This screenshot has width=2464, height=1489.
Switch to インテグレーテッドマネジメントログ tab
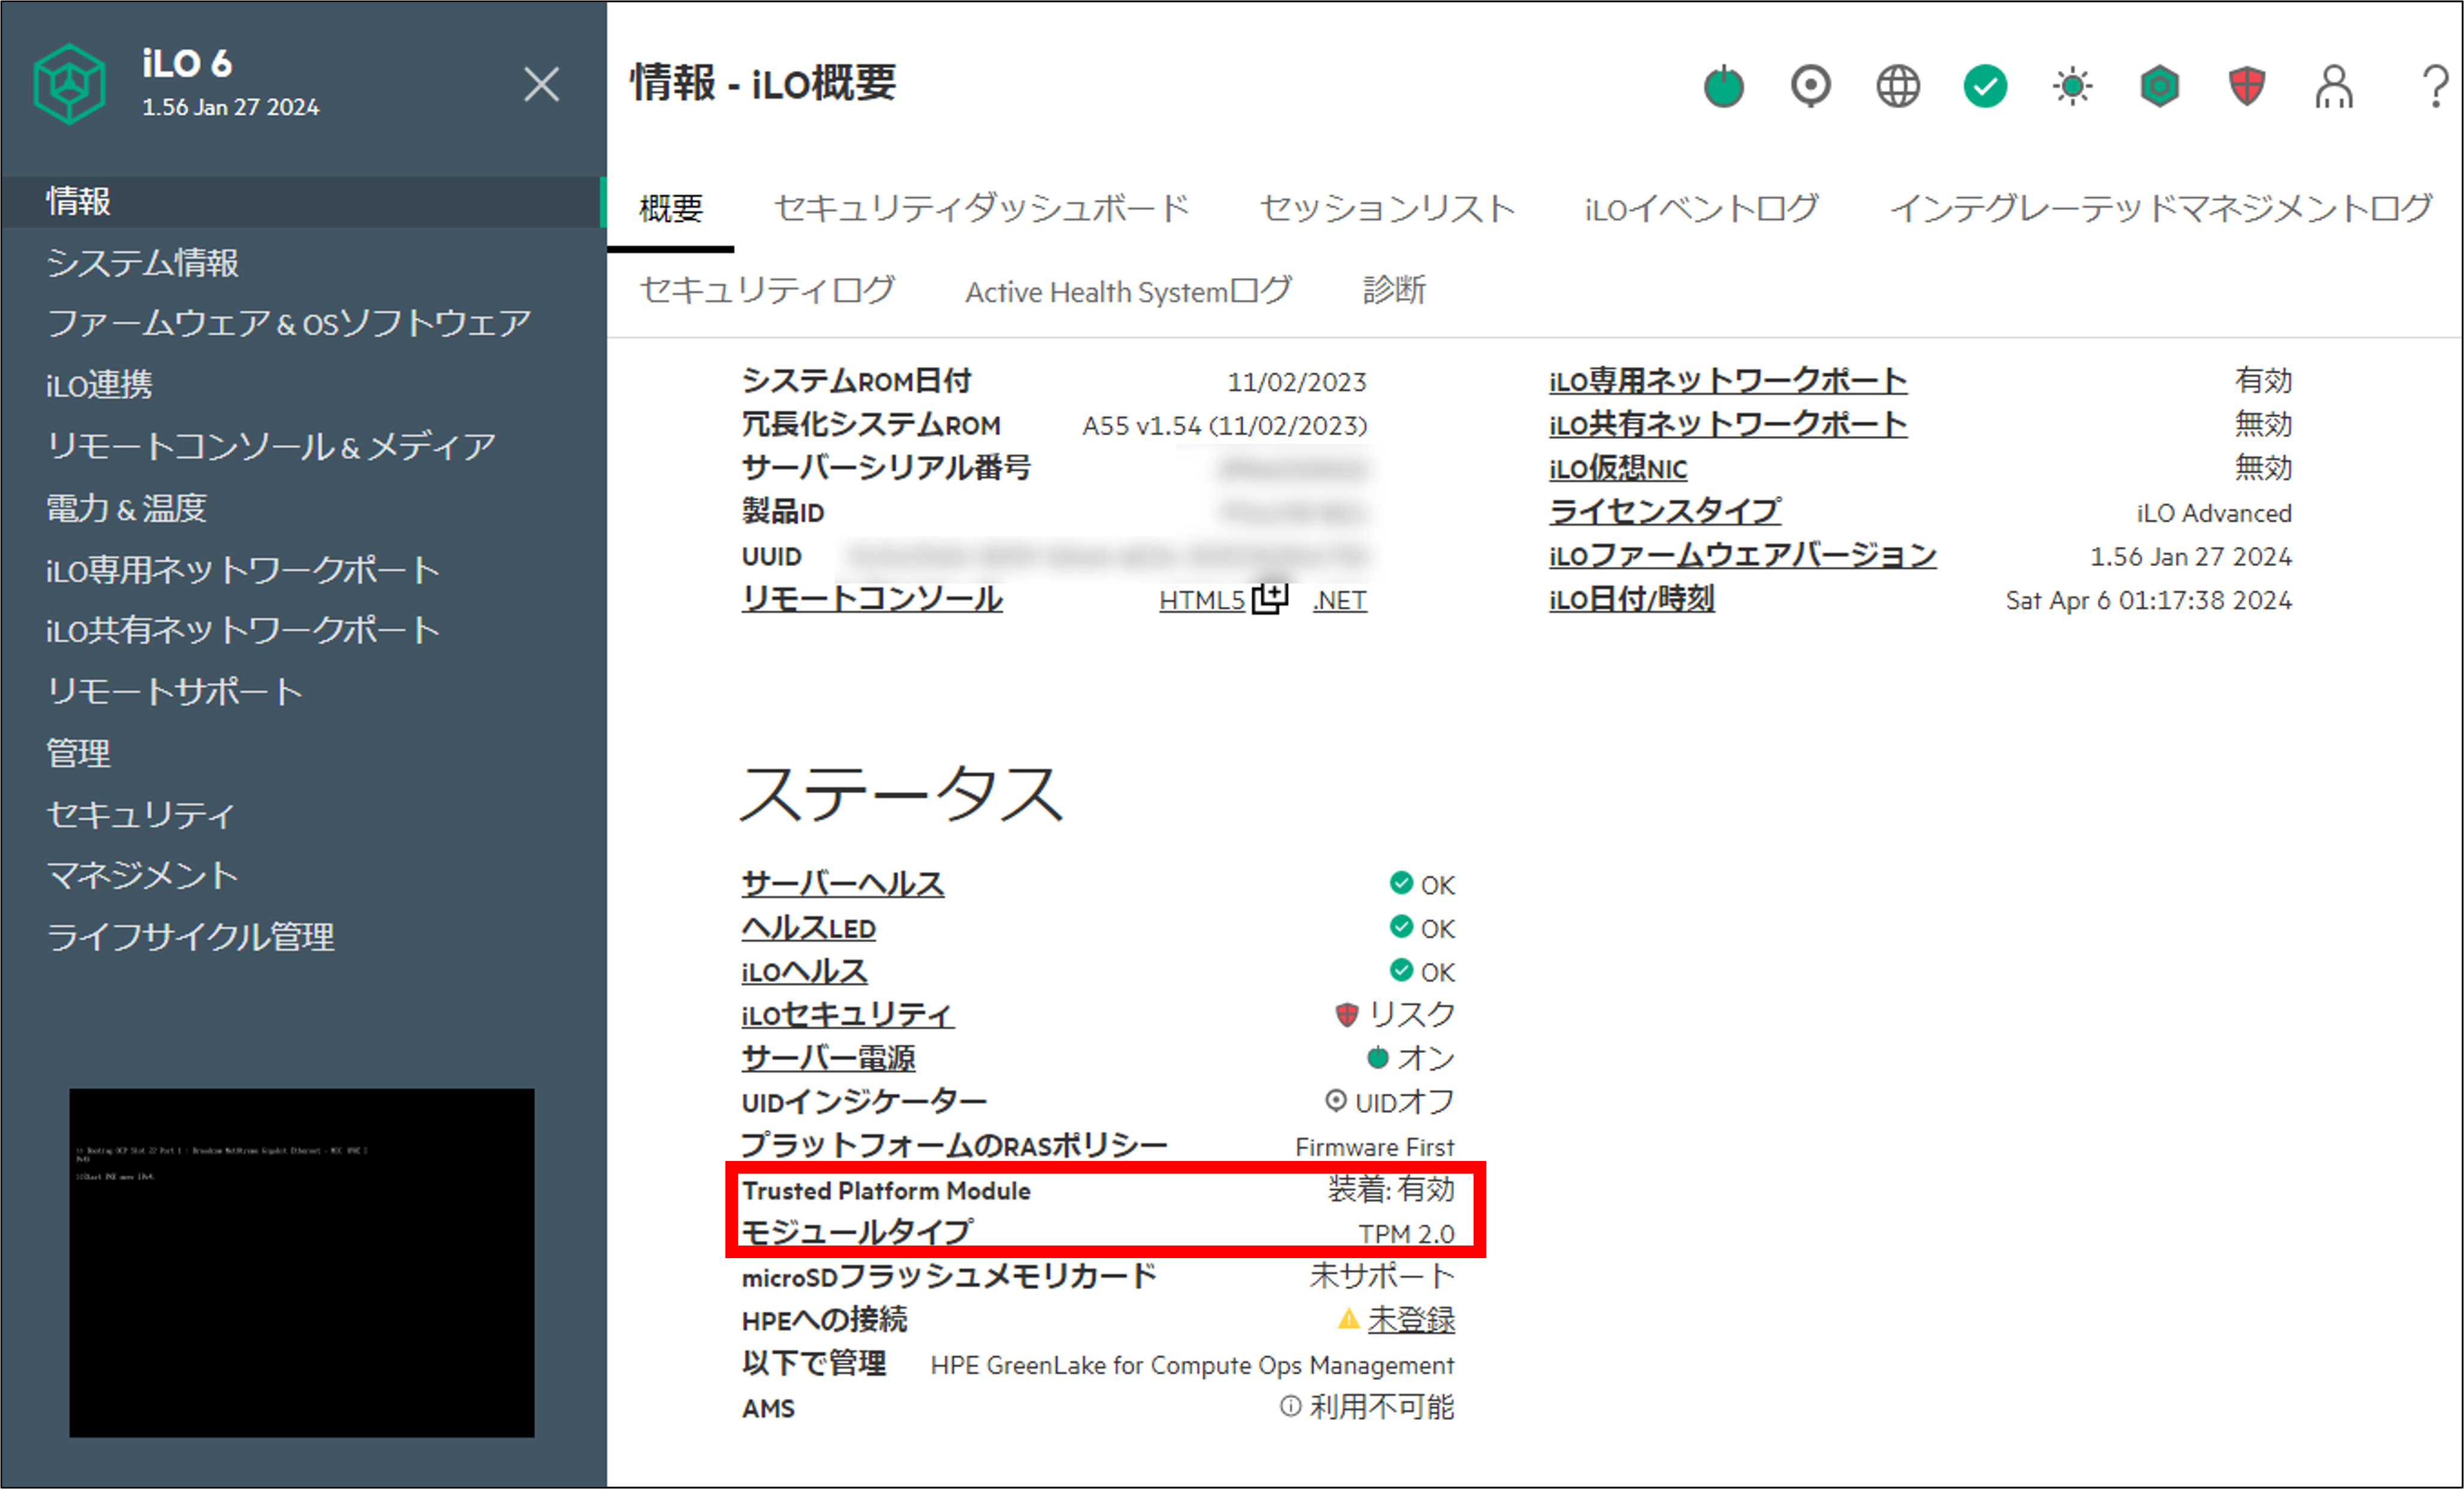pyautogui.click(x=2160, y=209)
